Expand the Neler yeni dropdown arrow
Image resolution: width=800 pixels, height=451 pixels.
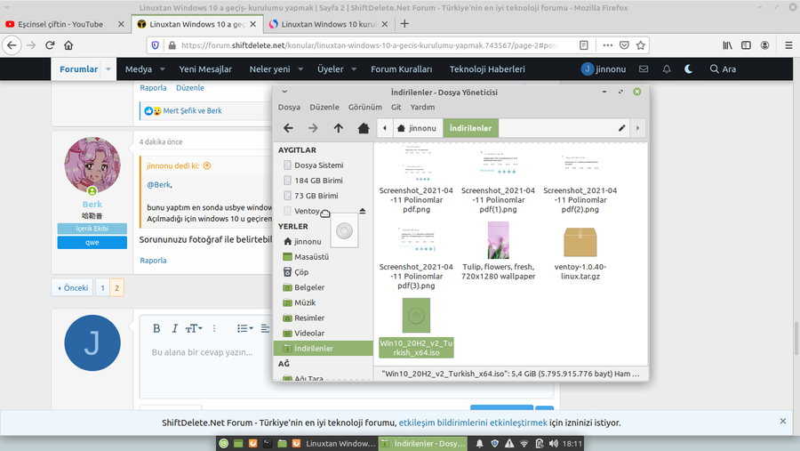(x=300, y=69)
